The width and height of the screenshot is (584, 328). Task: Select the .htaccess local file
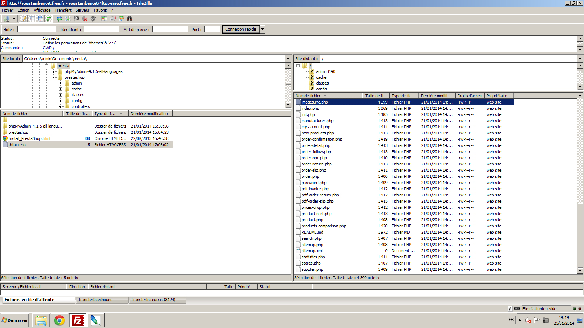[87, 145]
